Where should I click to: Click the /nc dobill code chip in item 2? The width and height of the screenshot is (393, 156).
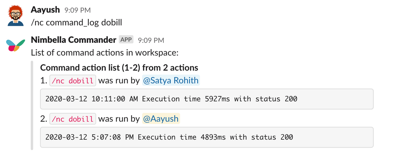coord(73,119)
